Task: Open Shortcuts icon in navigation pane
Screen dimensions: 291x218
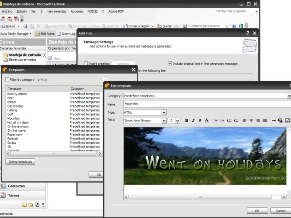Action: click(37, 205)
